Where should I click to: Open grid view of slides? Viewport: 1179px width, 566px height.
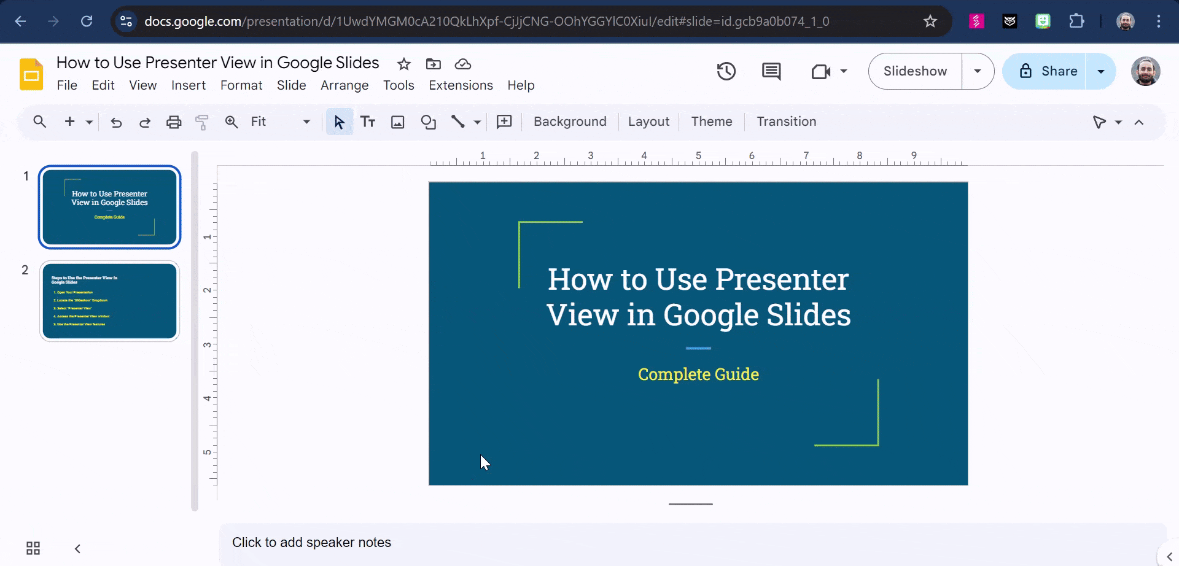coord(33,548)
